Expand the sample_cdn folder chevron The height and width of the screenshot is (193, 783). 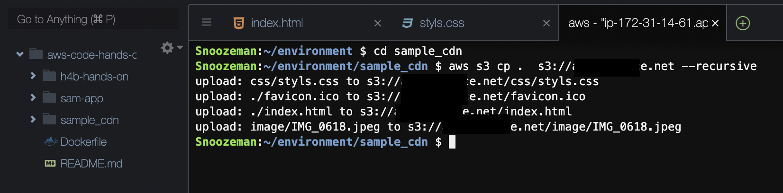[x=33, y=119]
